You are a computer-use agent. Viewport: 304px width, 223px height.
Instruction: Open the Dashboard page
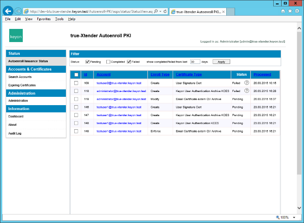[16, 116]
